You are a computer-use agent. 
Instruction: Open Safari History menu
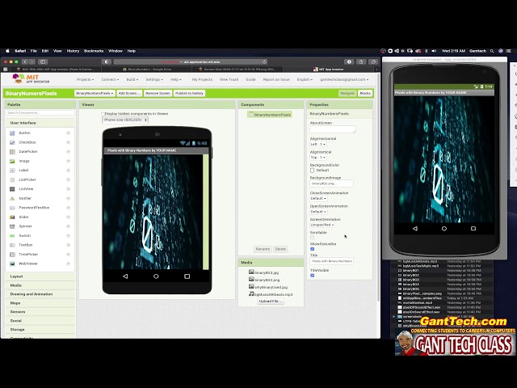[x=73, y=51]
